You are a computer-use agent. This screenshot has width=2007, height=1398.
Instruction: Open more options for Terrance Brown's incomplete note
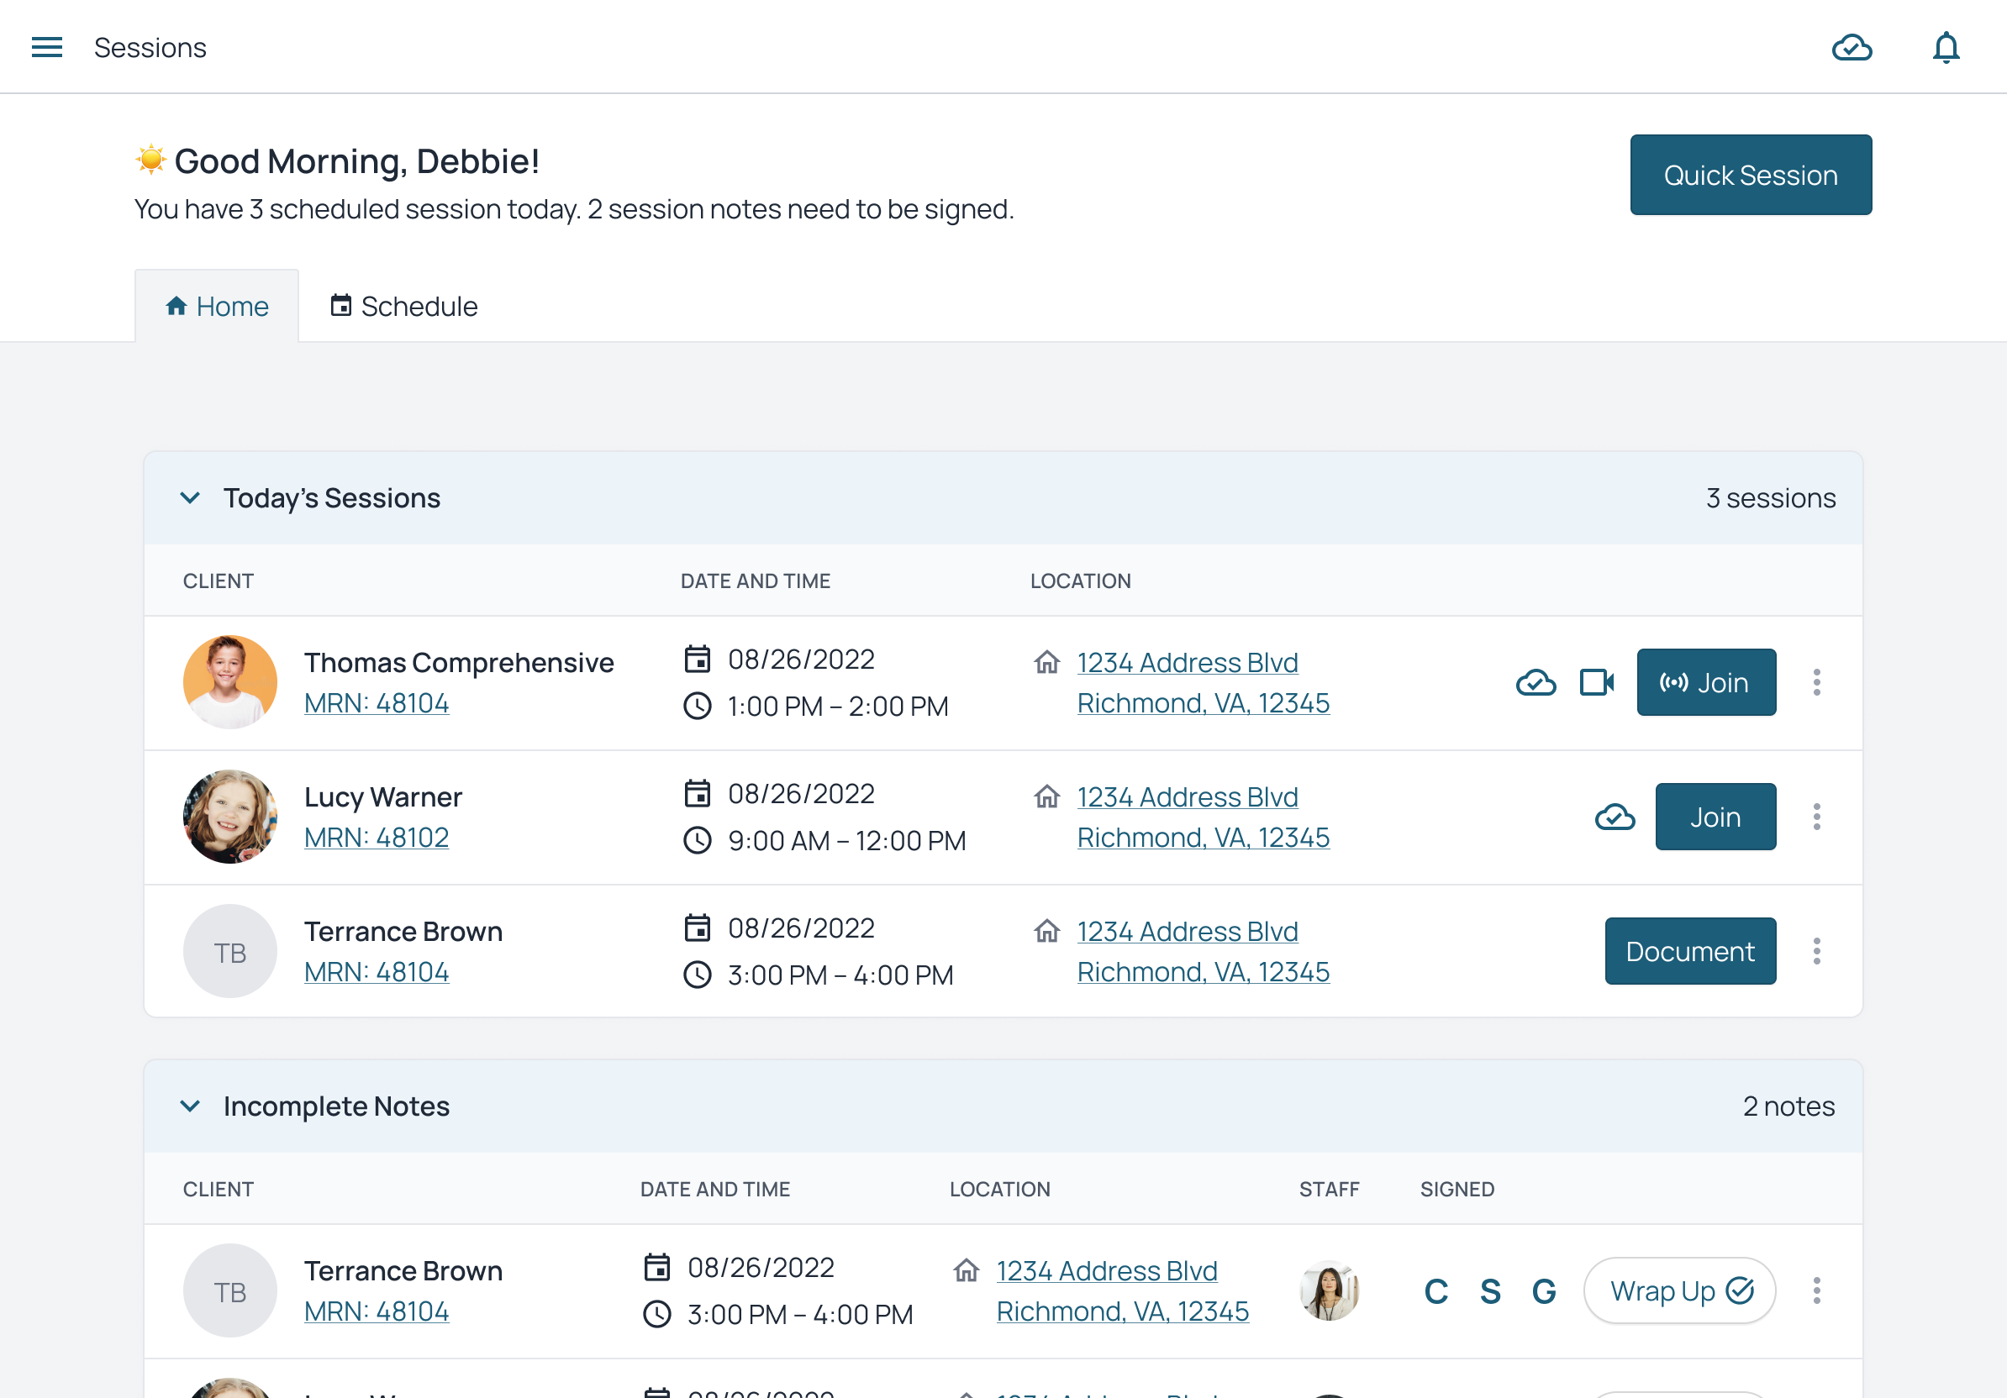coord(1816,1291)
